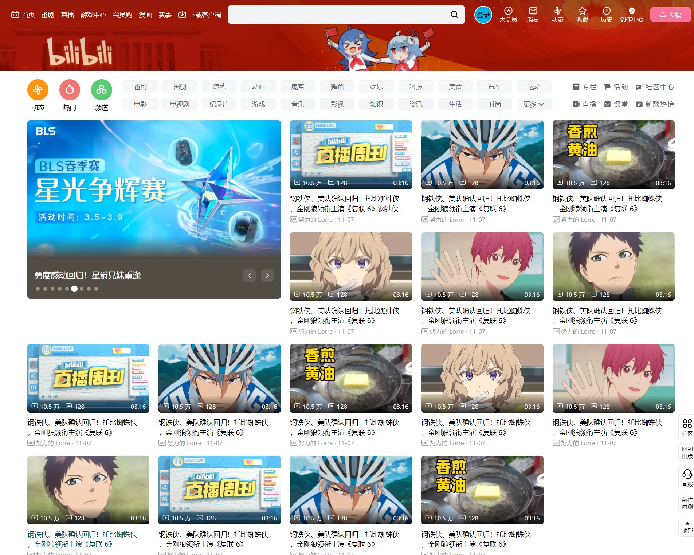Switch back to old version 回到旧版
The image size is (694, 555).
tap(687, 452)
